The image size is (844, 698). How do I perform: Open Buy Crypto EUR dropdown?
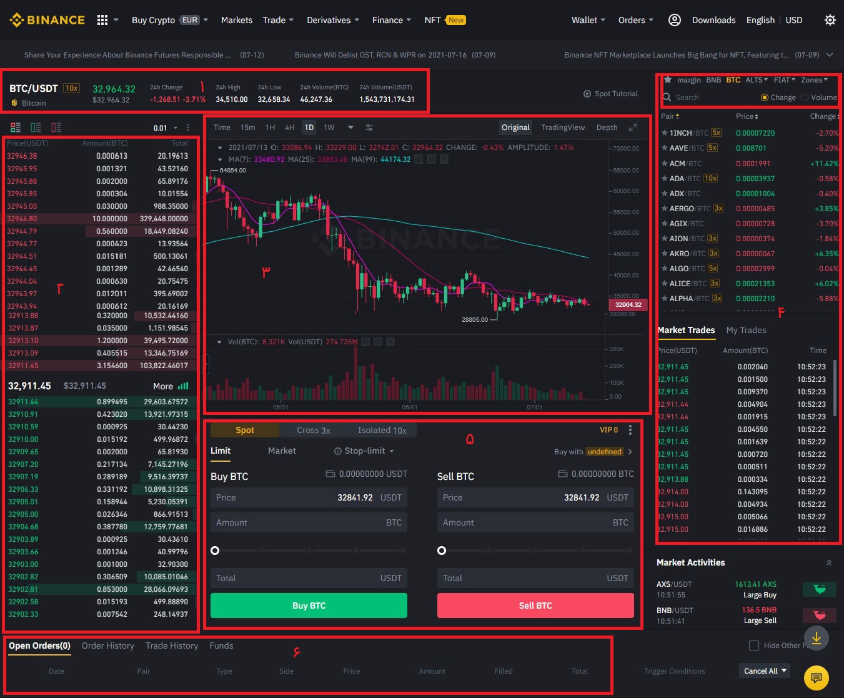pos(170,20)
